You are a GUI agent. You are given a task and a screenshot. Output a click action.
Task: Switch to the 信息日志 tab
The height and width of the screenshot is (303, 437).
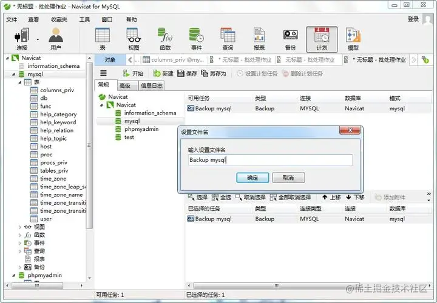coord(152,85)
